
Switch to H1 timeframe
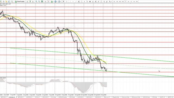tap(126, 2)
